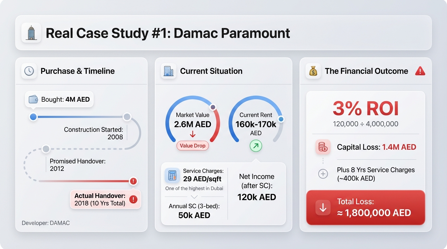Viewport: 447px width, 249px height.
Task: Click the Market Value gauge knob
Action: (x=213, y=107)
